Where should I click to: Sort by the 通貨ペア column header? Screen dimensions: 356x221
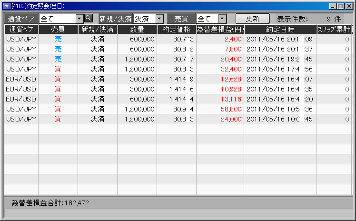(x=21, y=29)
